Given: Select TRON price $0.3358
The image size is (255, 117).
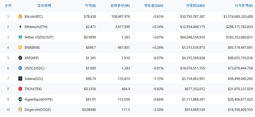Looking at the screenshot, I should point(90,89).
